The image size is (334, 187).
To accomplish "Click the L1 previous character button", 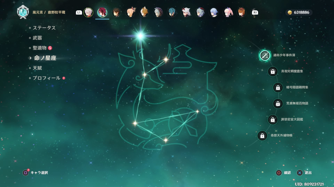I will pos(79,12).
